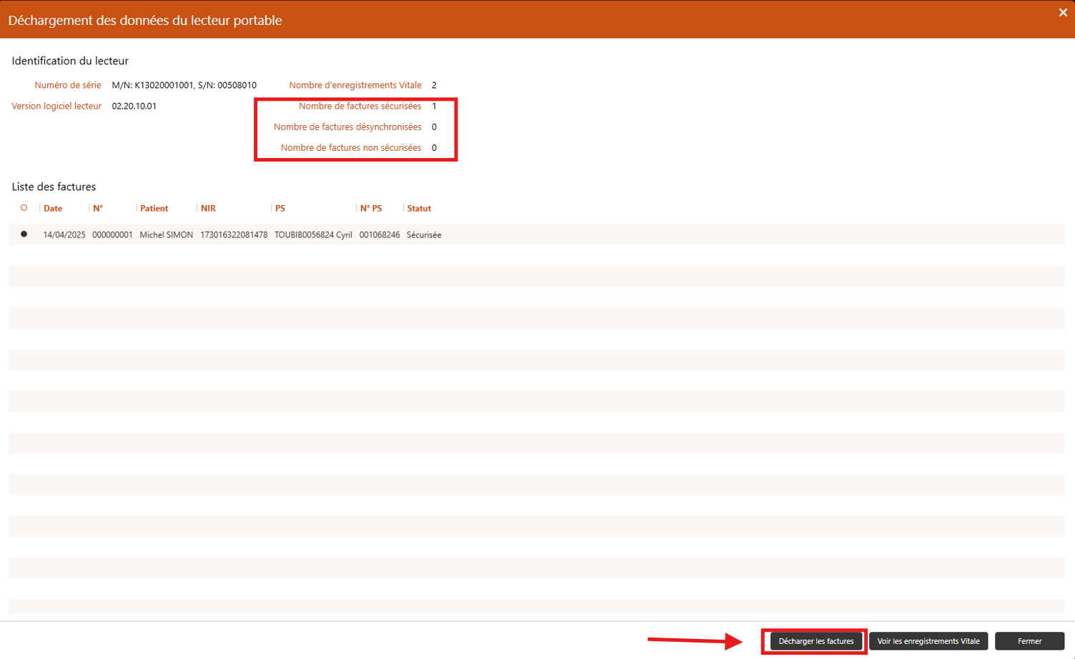This screenshot has width=1075, height=659.
Task: Sort invoices by the Date column header
Action: point(53,209)
